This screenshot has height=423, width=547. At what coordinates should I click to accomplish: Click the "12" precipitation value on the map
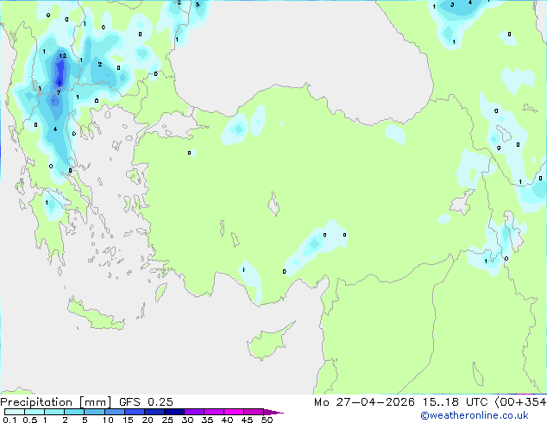pos(62,56)
